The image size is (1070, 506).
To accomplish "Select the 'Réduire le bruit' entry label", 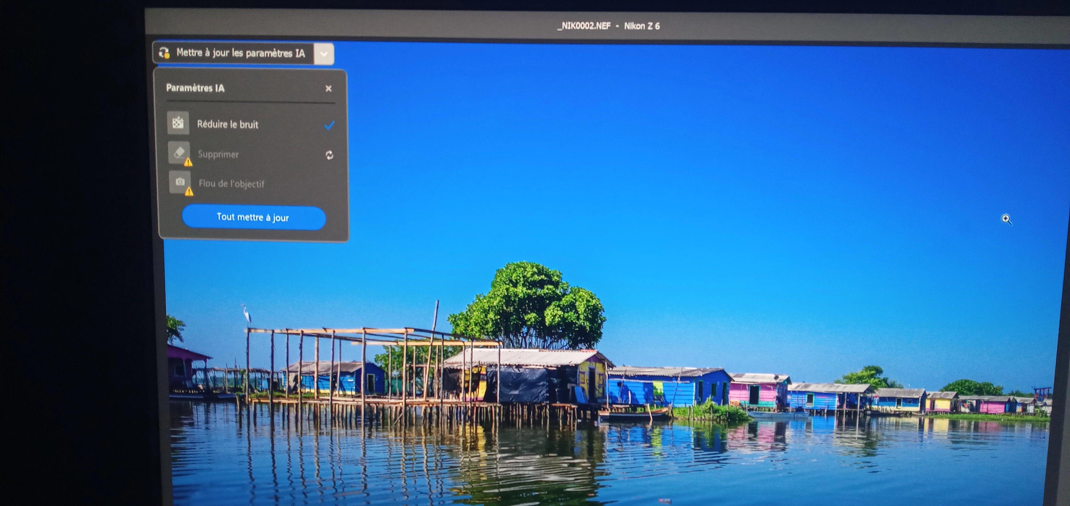I will 227,124.
